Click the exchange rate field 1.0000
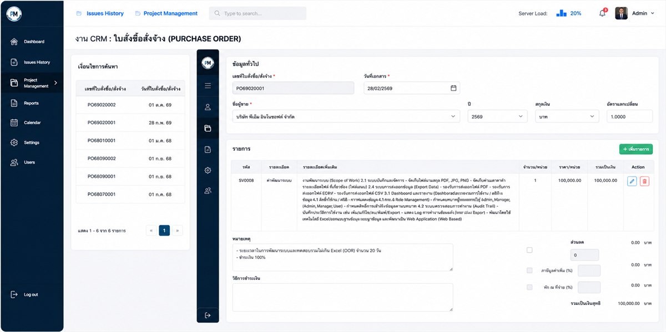The height and width of the screenshot is (332, 666). coord(629,116)
